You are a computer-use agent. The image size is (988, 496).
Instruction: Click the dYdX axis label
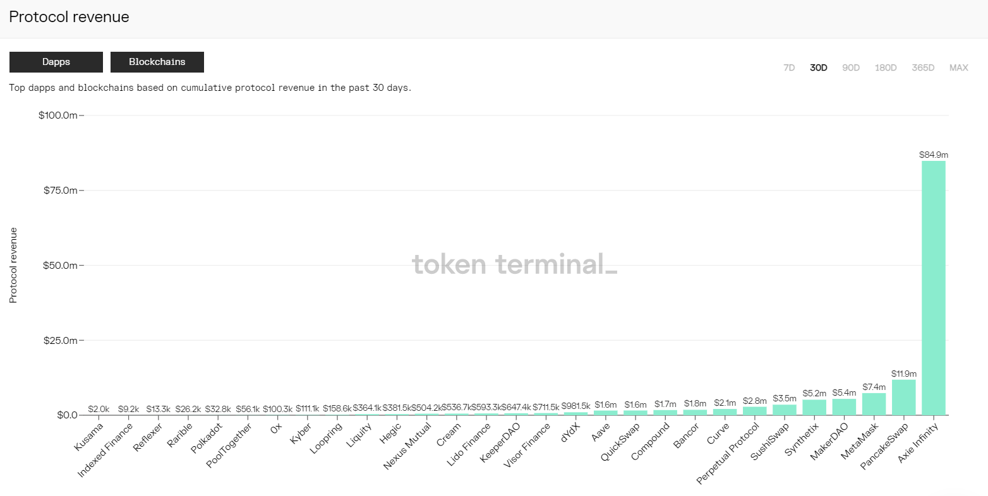point(570,432)
